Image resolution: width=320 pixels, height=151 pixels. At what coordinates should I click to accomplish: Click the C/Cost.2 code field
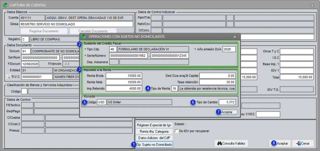[33, 124]
